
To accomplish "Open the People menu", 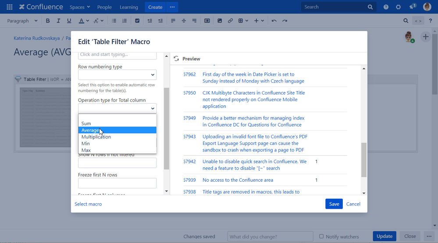I will point(104,7).
